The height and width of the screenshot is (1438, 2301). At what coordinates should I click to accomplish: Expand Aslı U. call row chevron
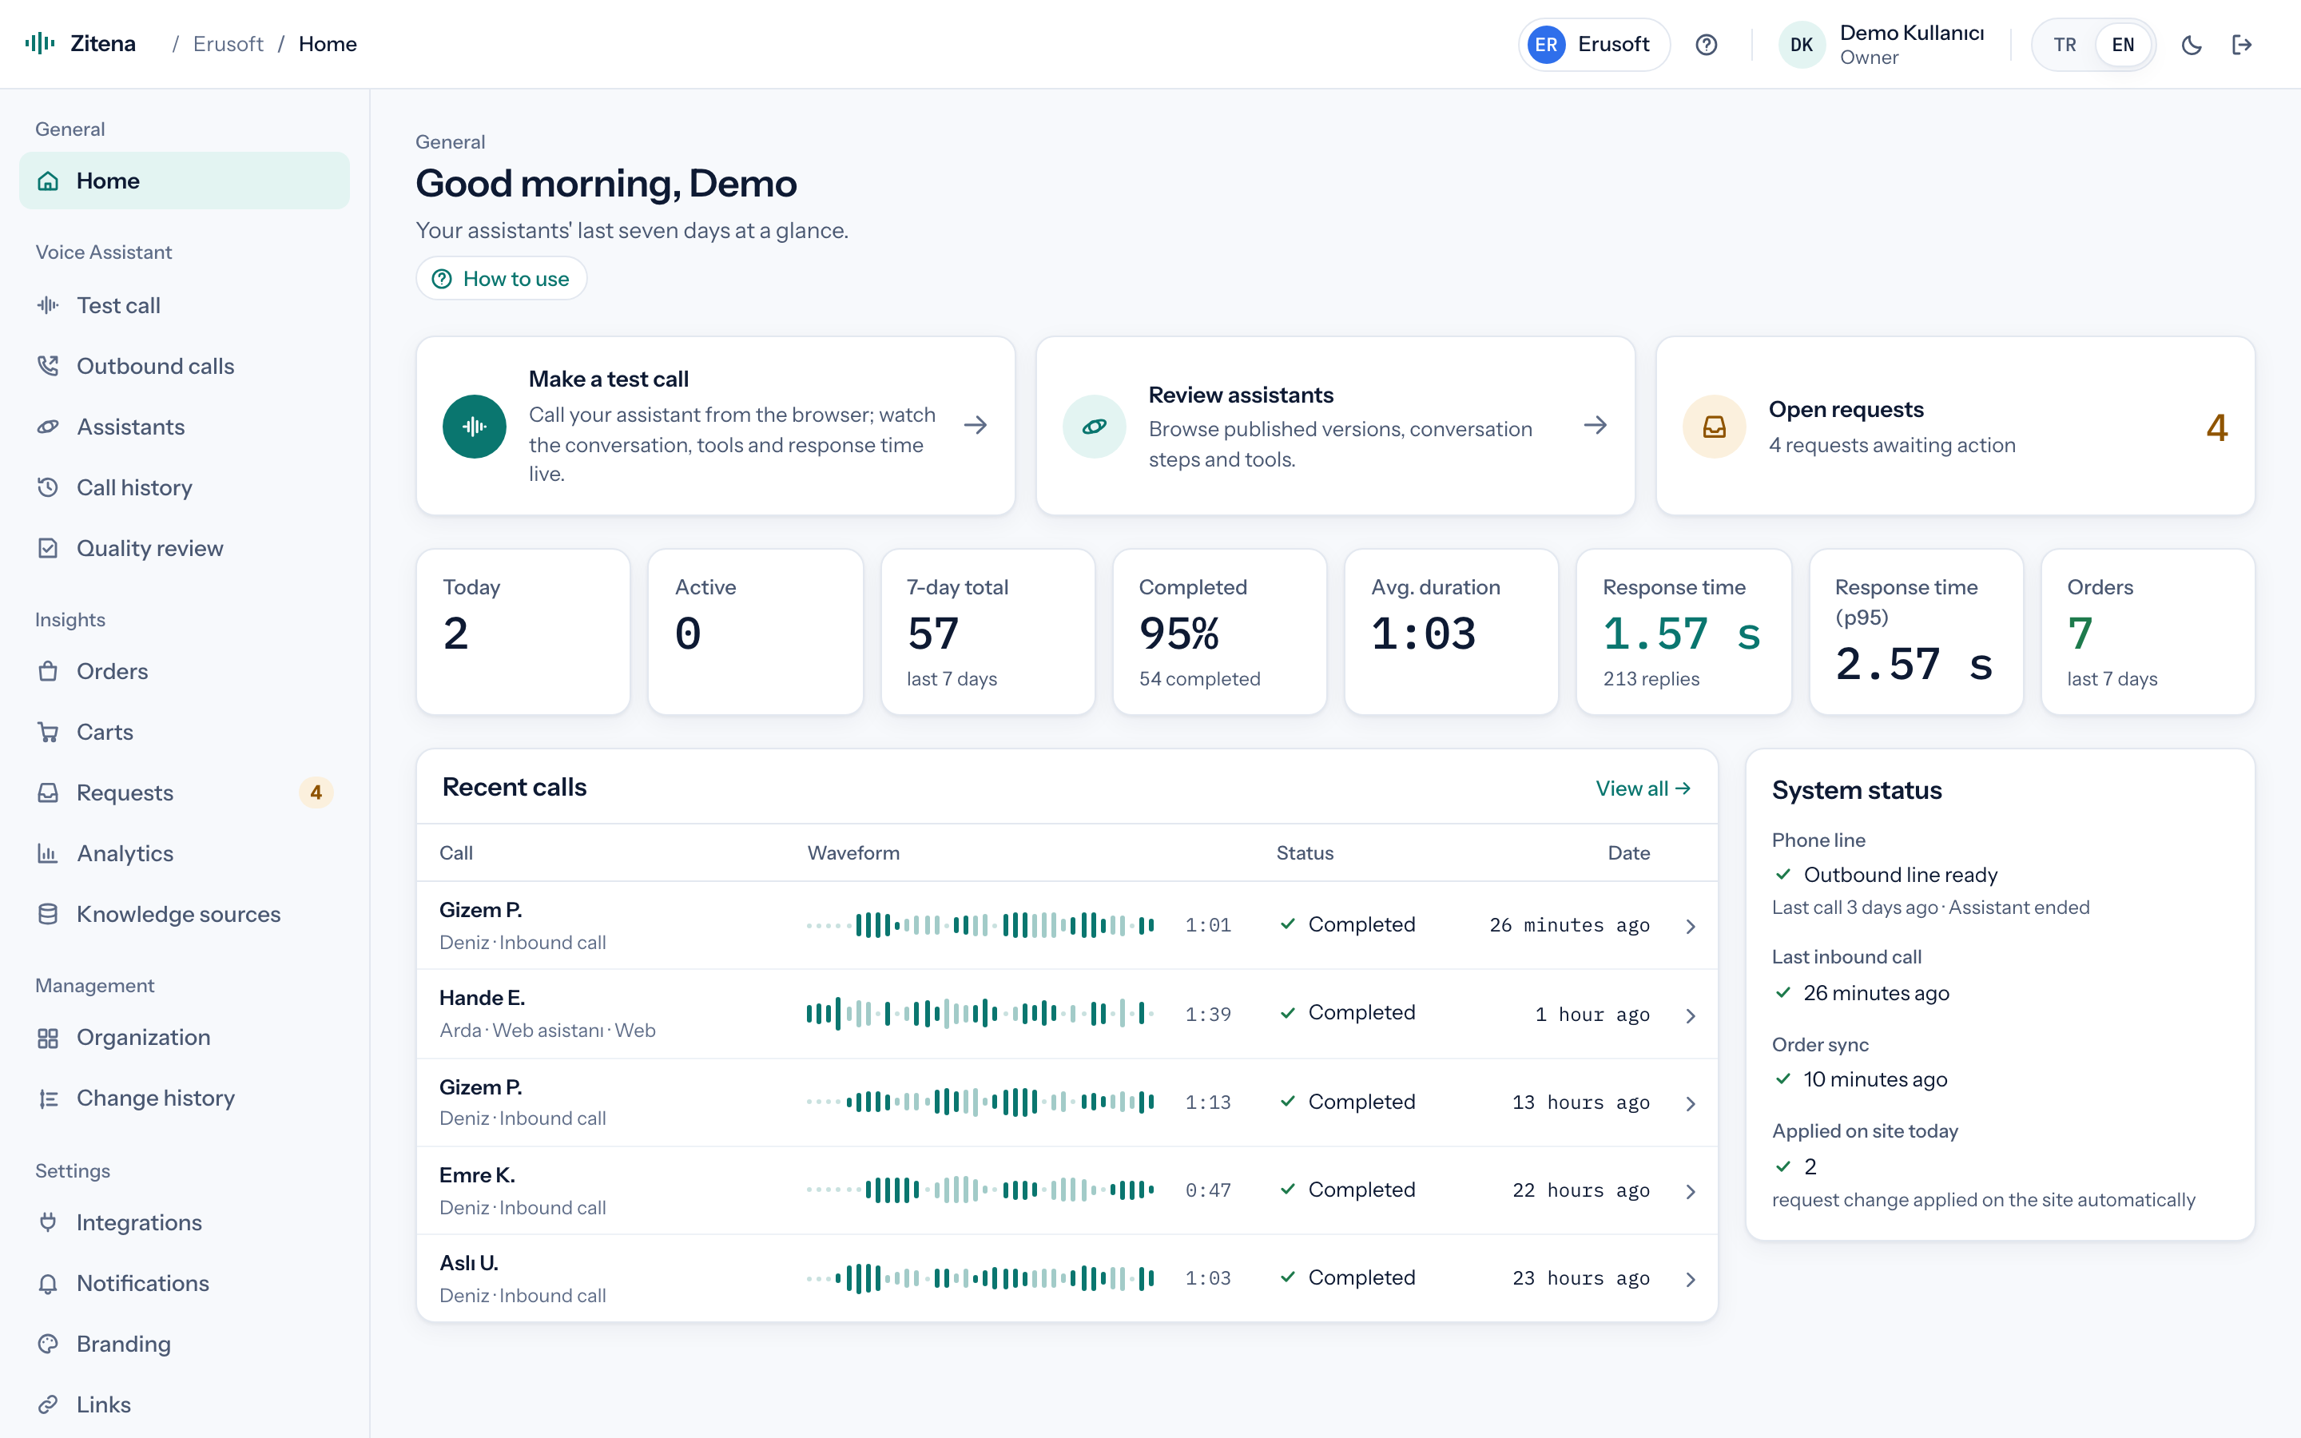click(x=1691, y=1279)
